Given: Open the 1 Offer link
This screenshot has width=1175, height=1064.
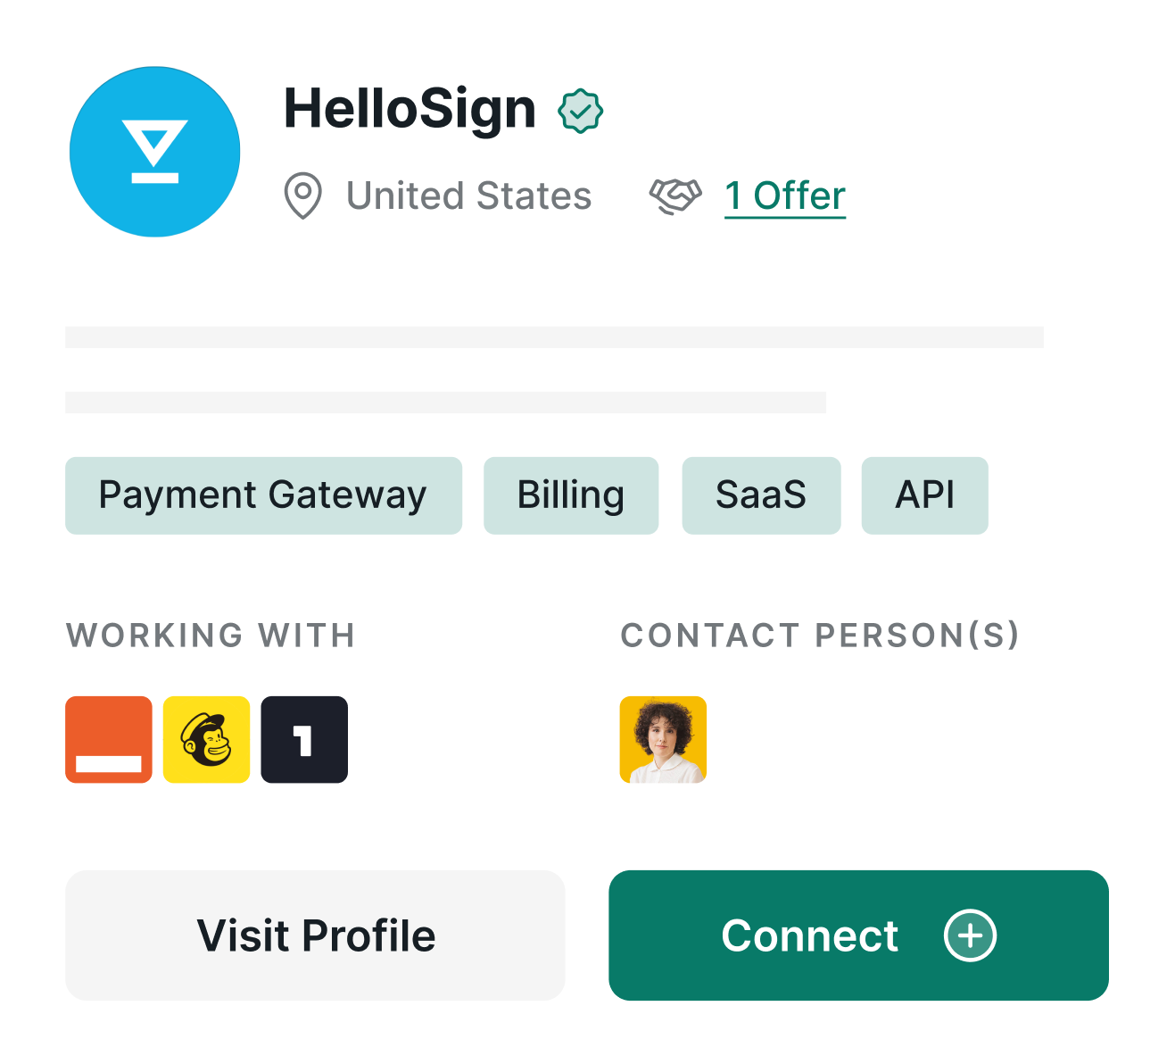Looking at the screenshot, I should pyautogui.click(x=785, y=195).
